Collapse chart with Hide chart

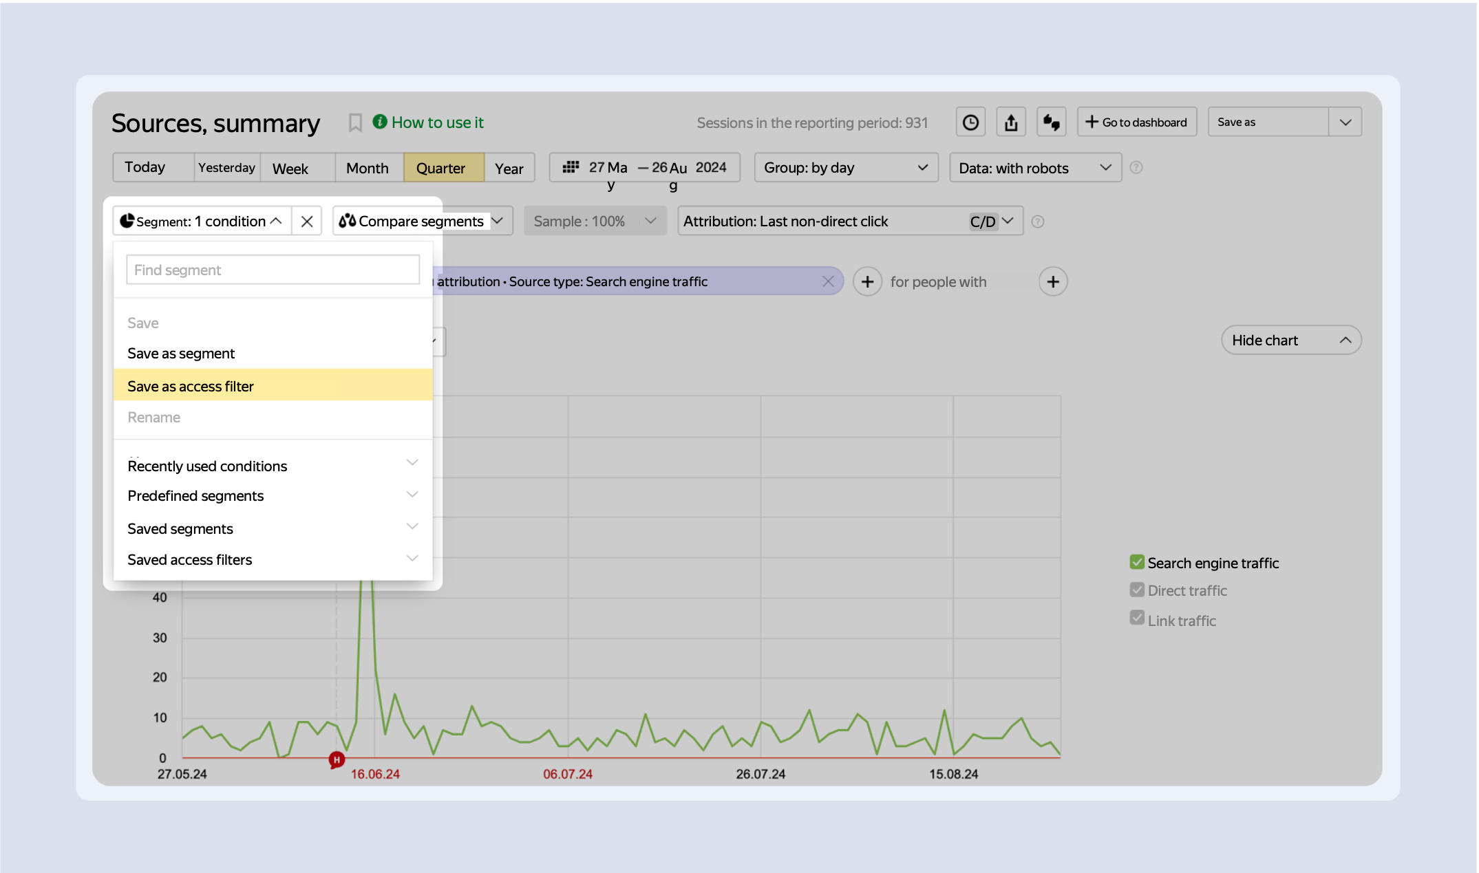(x=1291, y=341)
